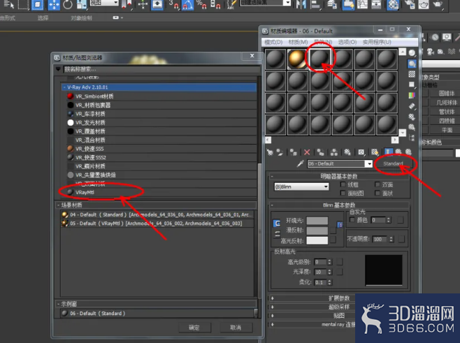This screenshot has height=343, width=460.
Task: Open the 实用程序(U) menu
Action: pyautogui.click(x=377, y=42)
